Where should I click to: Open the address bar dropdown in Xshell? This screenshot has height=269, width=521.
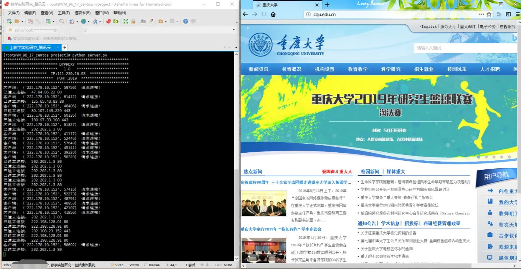pyautogui.click(x=234, y=30)
